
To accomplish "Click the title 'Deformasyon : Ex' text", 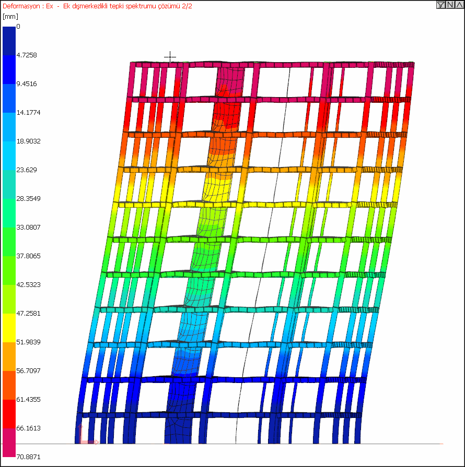I will [28, 6].
